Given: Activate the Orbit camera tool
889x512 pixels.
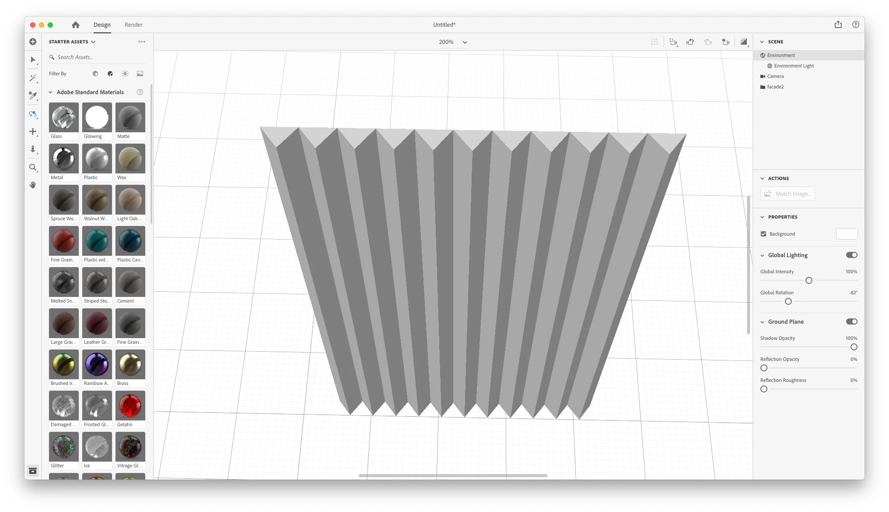Looking at the screenshot, I should click(x=33, y=114).
